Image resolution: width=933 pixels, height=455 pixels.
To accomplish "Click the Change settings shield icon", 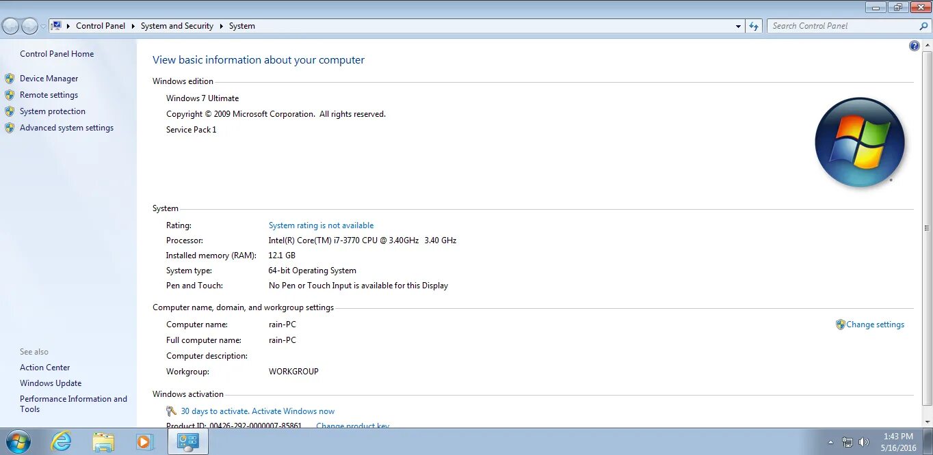I will point(841,325).
